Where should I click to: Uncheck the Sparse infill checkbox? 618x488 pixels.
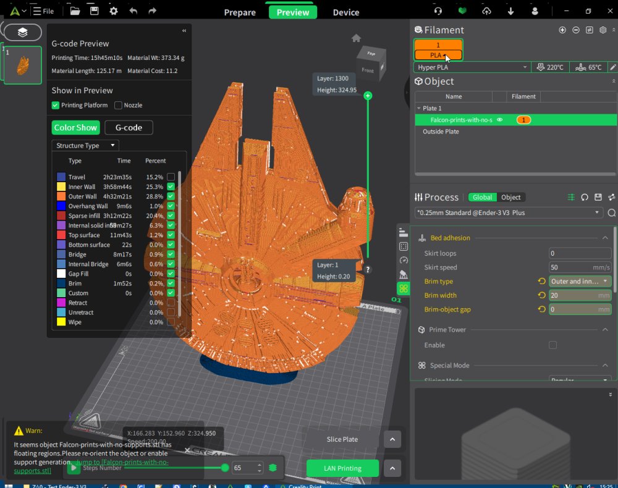point(171,216)
